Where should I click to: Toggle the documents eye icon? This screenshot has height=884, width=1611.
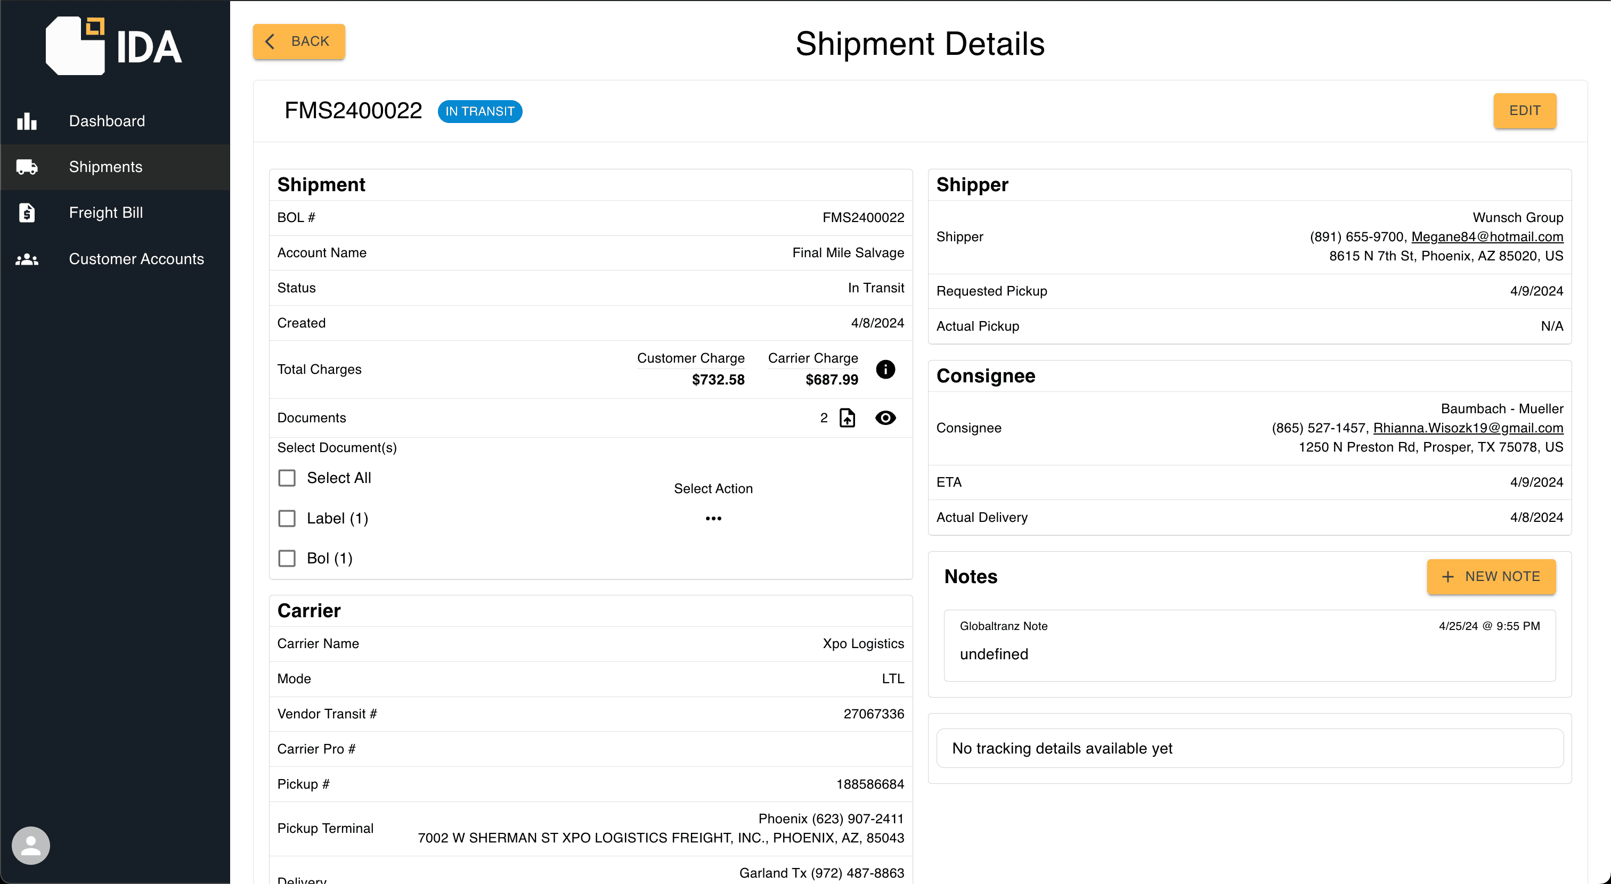885,418
